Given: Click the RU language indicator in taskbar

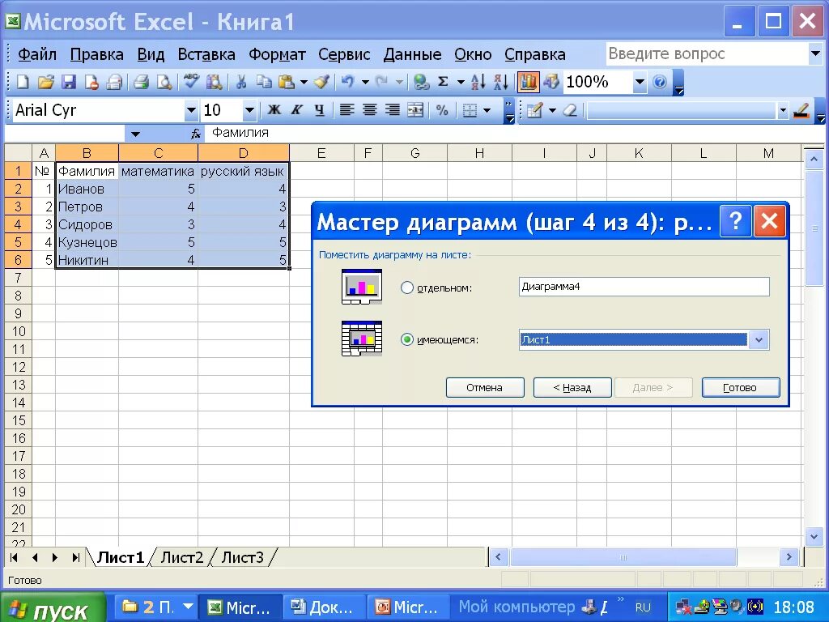Looking at the screenshot, I should 643,607.
